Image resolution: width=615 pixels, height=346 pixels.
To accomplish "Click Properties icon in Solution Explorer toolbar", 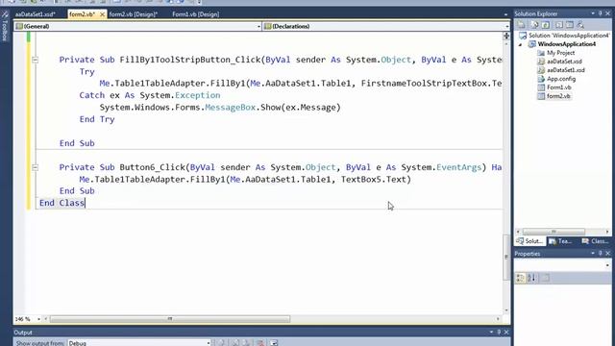I will pos(521,25).
